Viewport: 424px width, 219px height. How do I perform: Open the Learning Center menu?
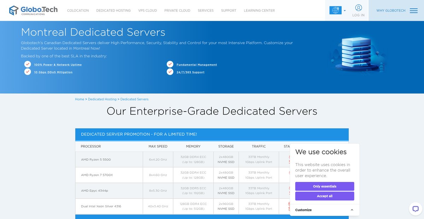259,11
